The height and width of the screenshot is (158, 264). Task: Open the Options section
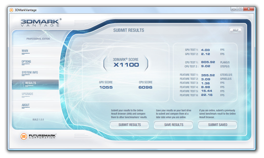point(26,62)
